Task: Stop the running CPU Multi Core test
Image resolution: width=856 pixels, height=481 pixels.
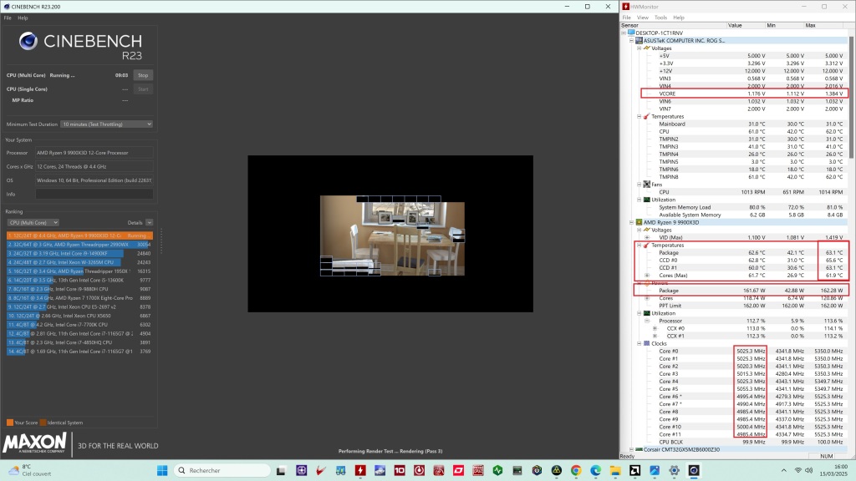Action: pos(143,75)
